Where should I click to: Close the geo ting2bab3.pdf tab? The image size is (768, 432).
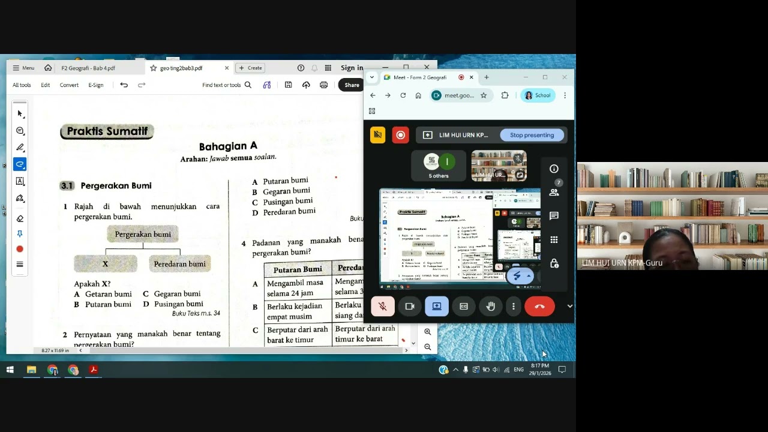click(x=227, y=68)
